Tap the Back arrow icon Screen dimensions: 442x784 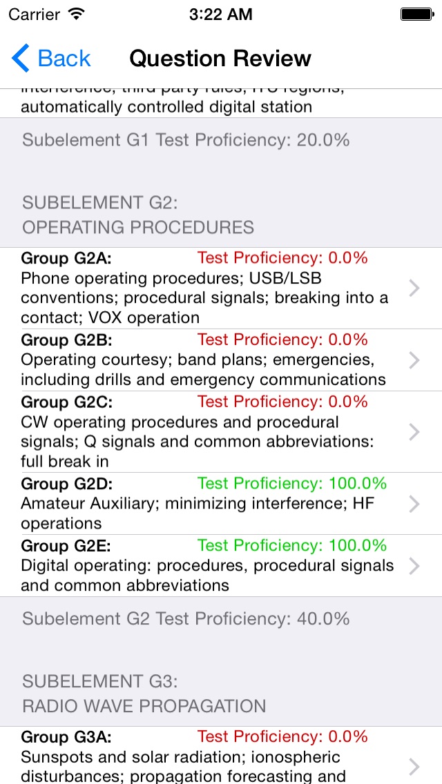[x=21, y=59]
